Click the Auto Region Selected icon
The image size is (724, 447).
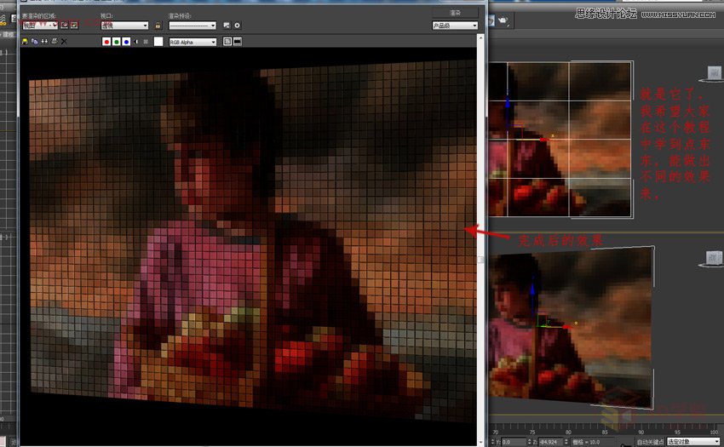pyautogui.click(x=74, y=26)
